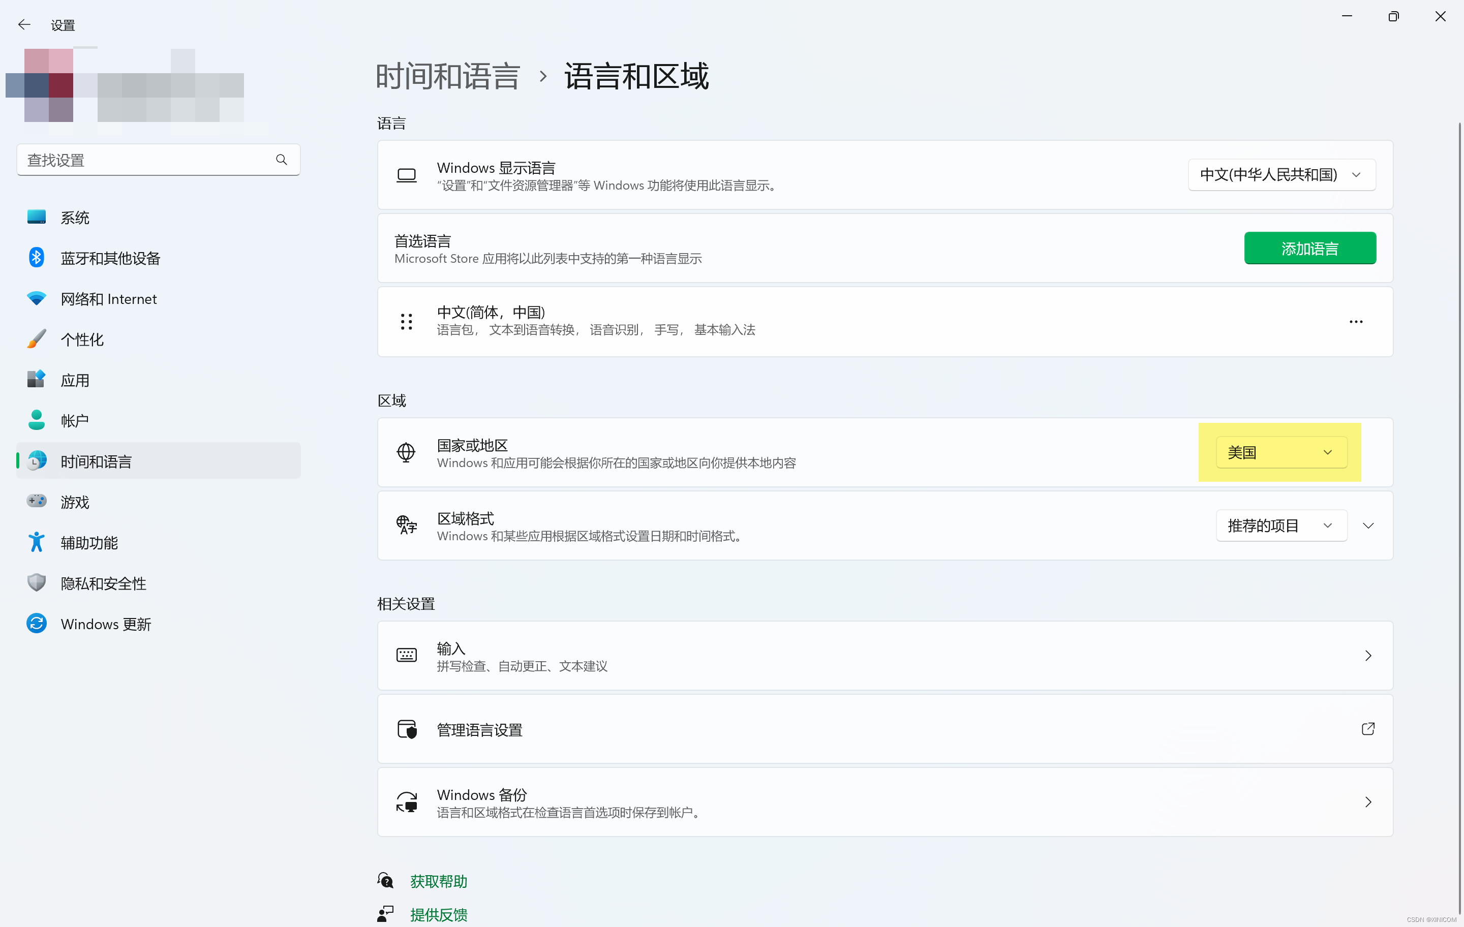The height and width of the screenshot is (927, 1464).
Task: Click the back arrow icon
Action: click(24, 25)
